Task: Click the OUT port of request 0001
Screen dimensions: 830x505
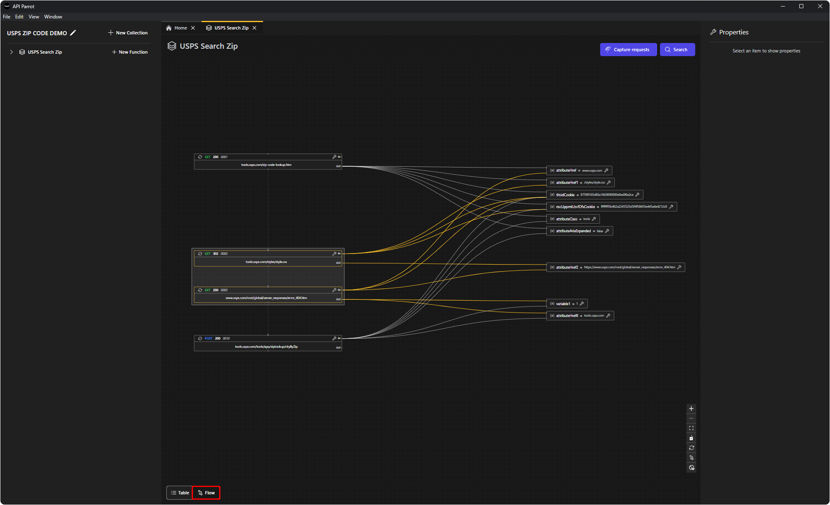Action: coord(338,166)
